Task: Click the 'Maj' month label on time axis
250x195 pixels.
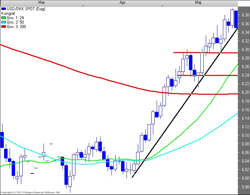Action: click(x=198, y=2)
